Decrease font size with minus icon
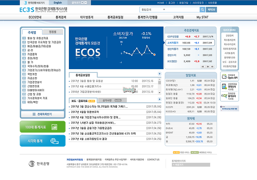Image resolution: width=257 pixels, height=180 pixels. click(86, 2)
